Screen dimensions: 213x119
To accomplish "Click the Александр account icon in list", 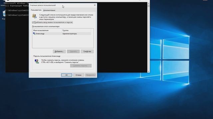I will (34, 33).
